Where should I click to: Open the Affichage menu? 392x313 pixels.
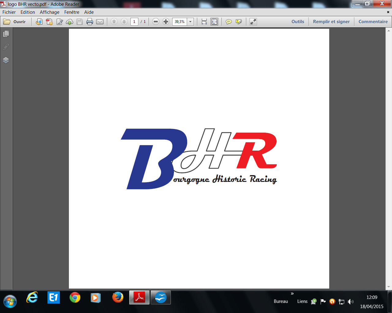[50, 12]
